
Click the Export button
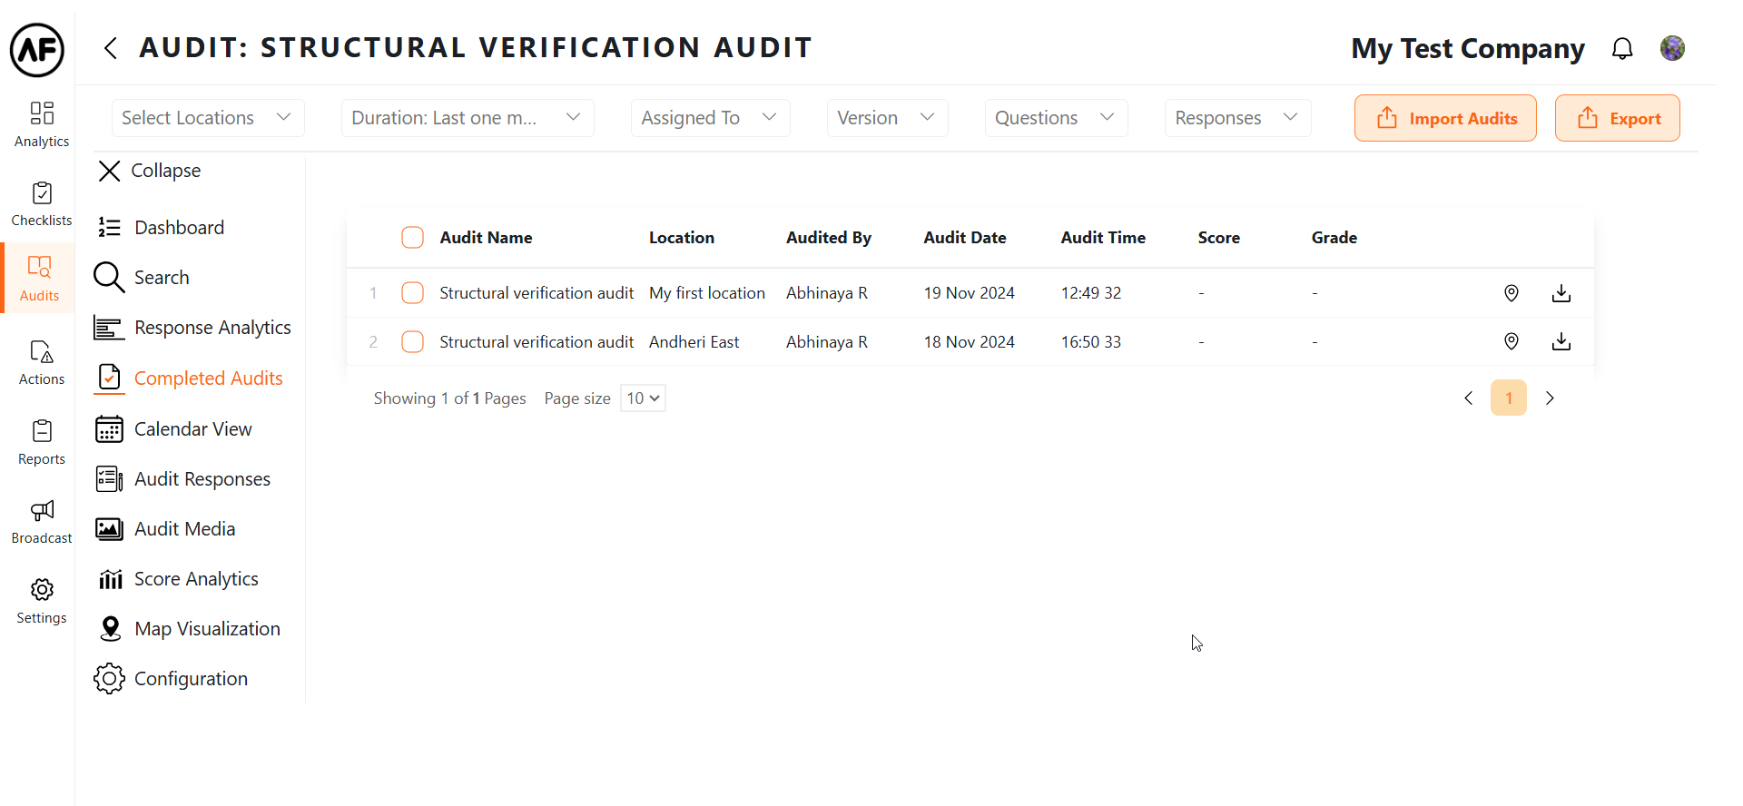(x=1617, y=118)
